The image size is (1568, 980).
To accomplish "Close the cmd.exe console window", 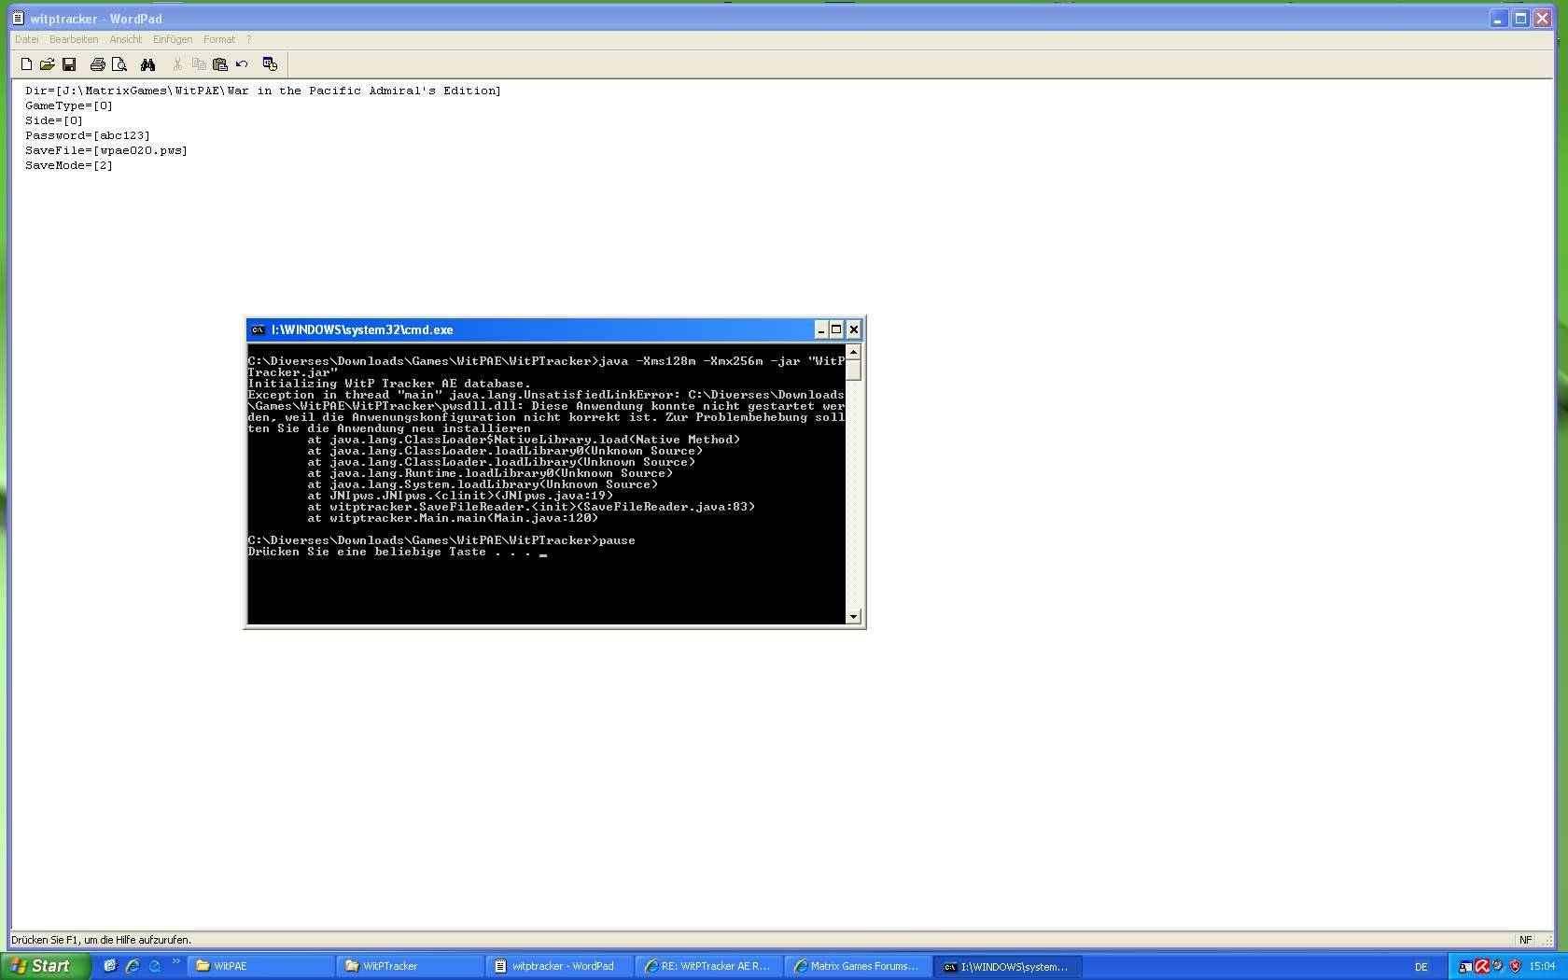I will pyautogui.click(x=853, y=329).
